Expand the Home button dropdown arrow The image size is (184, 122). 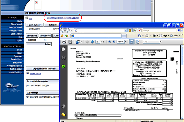click(143, 36)
